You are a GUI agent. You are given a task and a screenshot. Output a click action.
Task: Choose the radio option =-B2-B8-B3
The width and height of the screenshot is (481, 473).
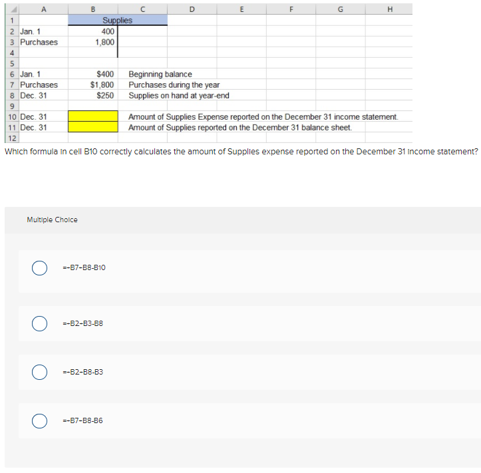[39, 372]
